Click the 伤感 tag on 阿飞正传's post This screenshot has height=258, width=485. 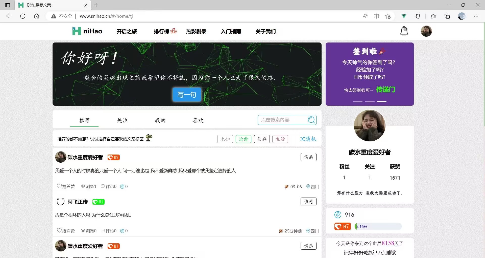(308, 202)
